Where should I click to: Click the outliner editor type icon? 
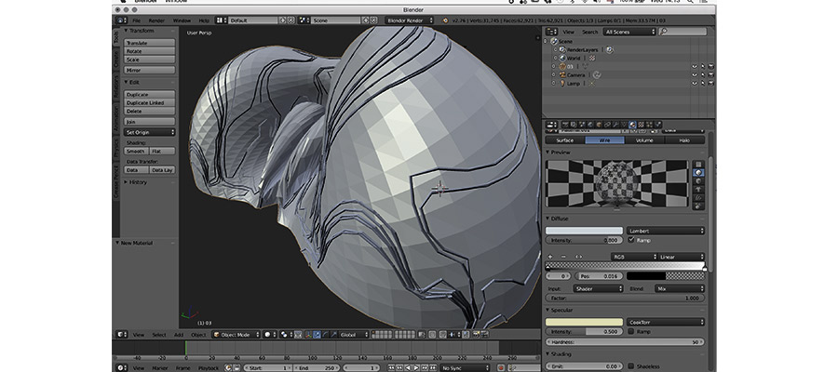[x=551, y=32]
